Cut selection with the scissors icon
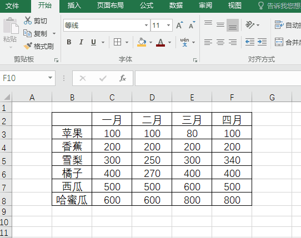Viewport: 301px width, 238px height. click(28, 21)
